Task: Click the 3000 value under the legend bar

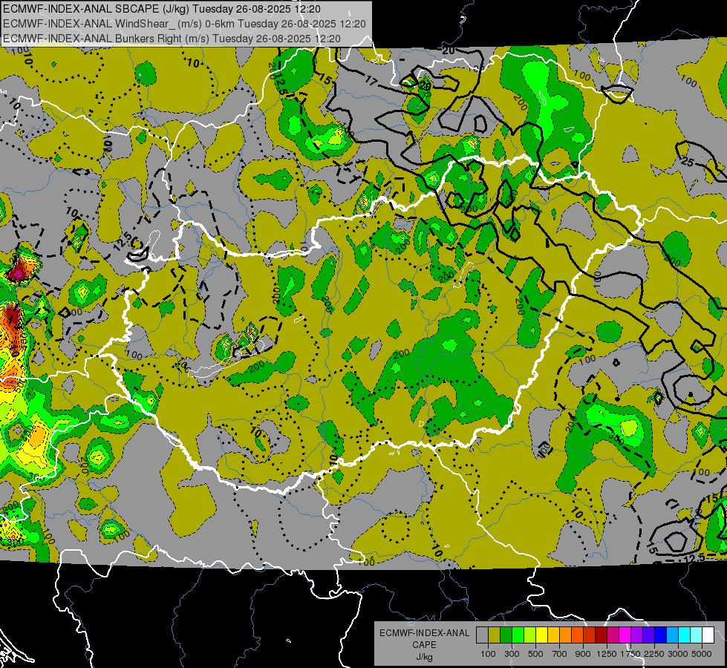Action: (x=678, y=654)
